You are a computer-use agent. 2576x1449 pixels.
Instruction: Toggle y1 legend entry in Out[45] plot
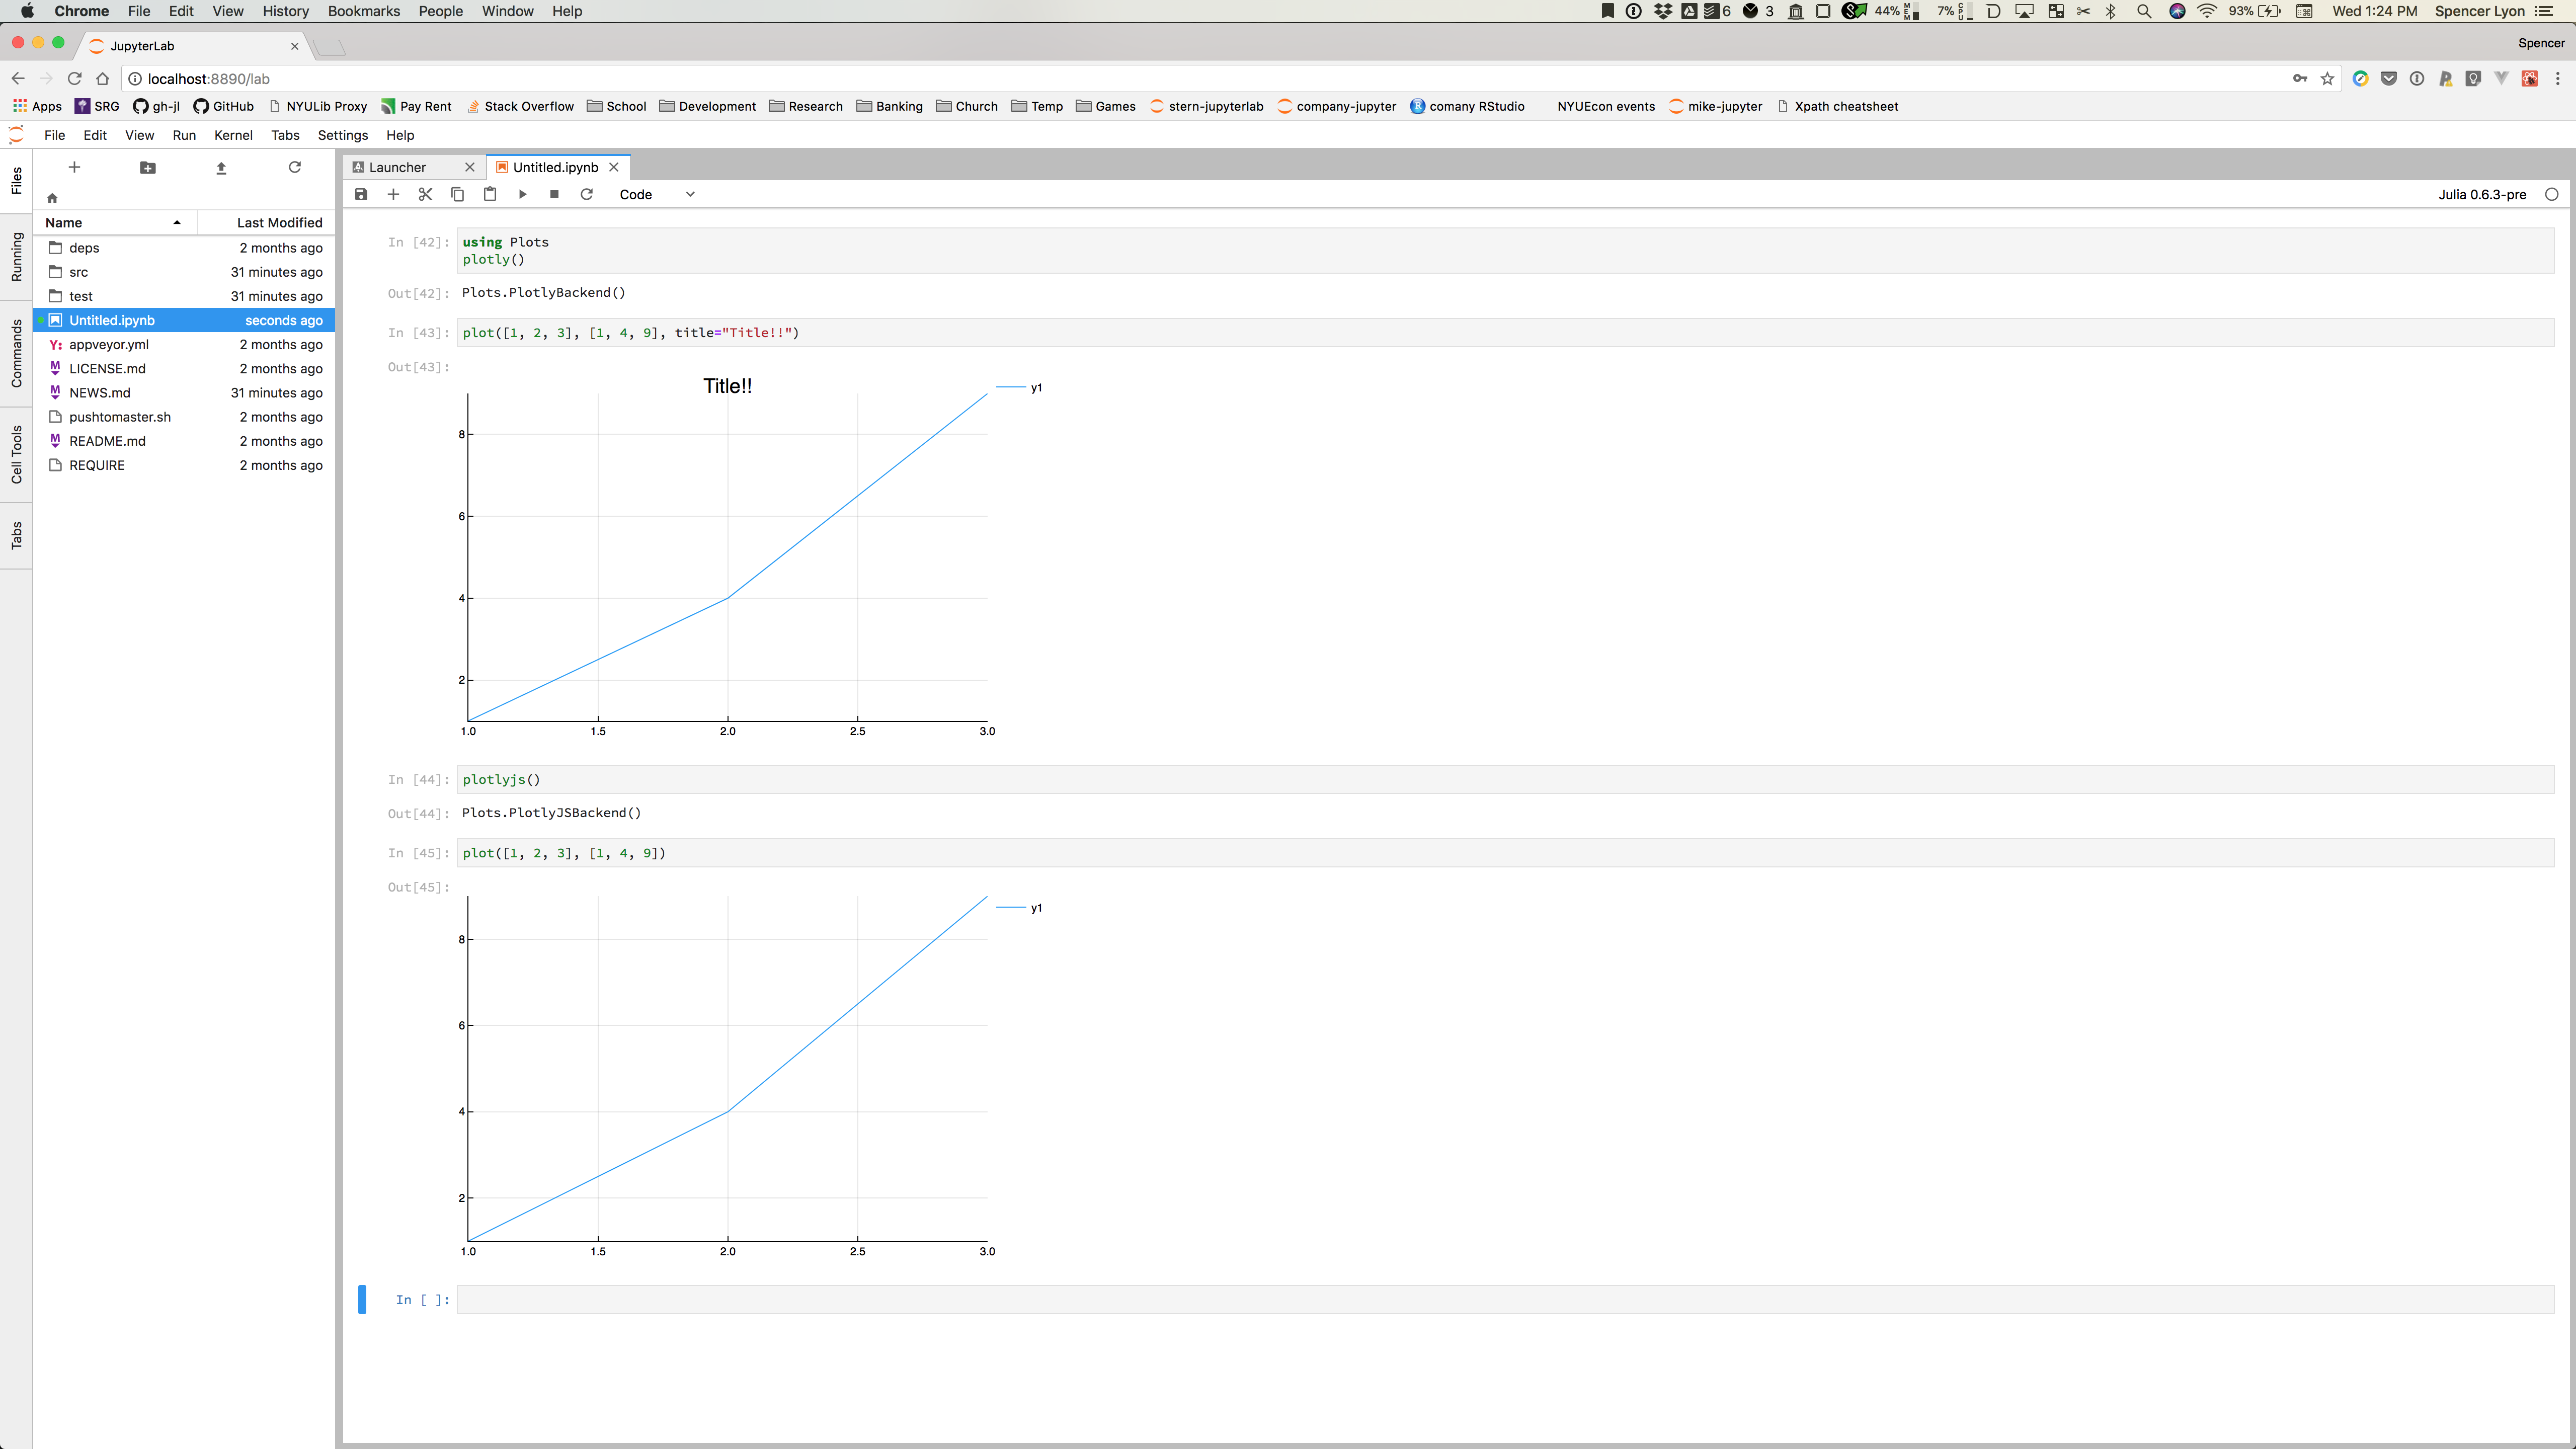(1020, 907)
